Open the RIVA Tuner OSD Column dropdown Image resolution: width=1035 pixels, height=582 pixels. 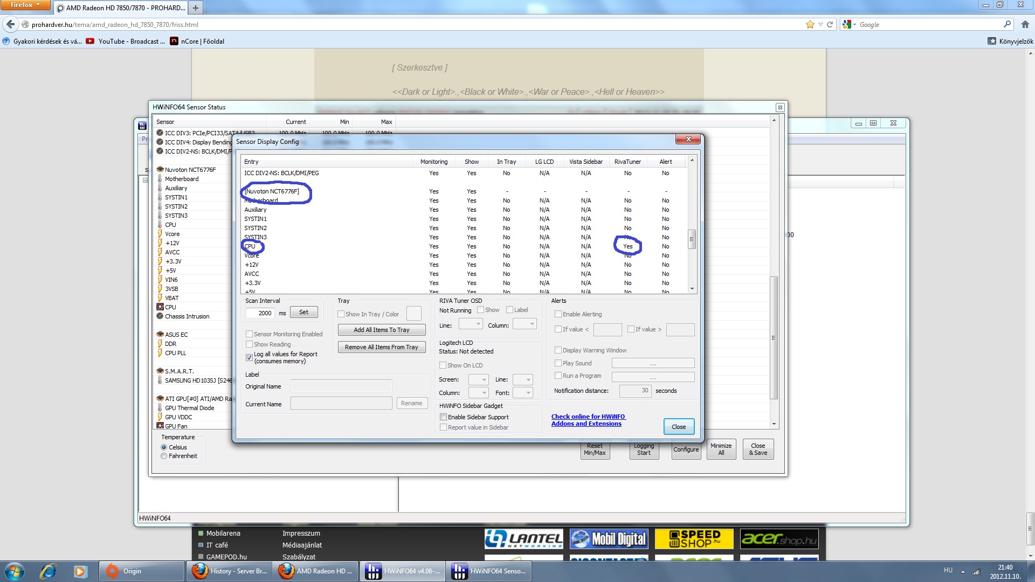(x=524, y=324)
